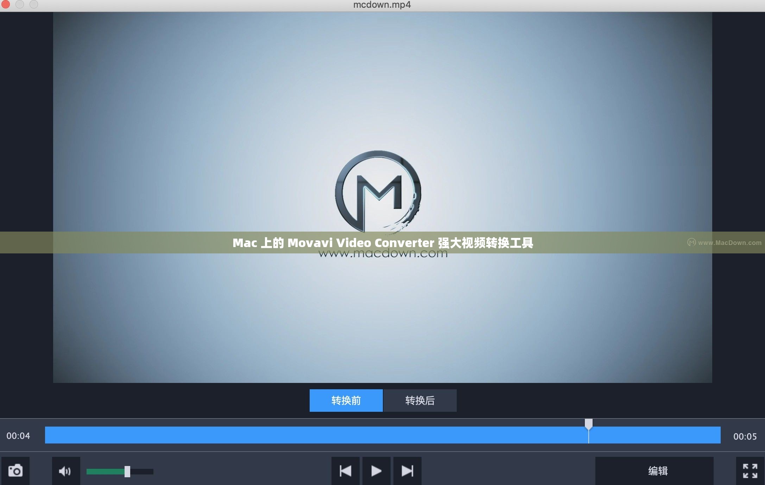Switch to the 转换前 tab
The image size is (765, 485).
[346, 400]
